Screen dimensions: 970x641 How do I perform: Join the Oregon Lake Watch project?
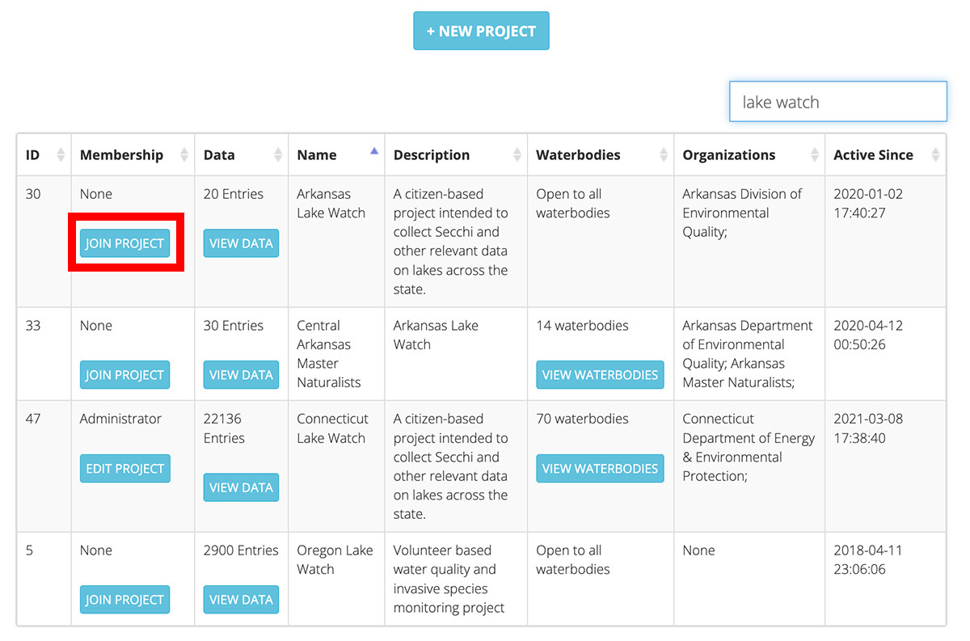124,600
